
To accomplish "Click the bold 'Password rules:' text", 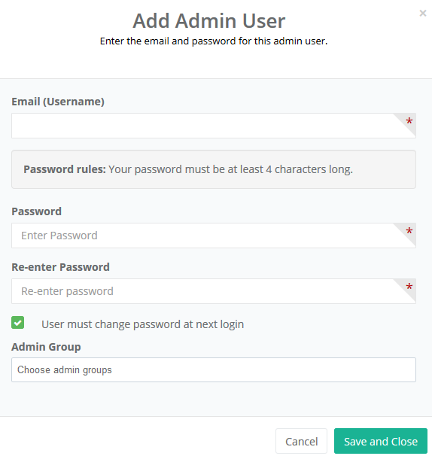I will tap(65, 169).
